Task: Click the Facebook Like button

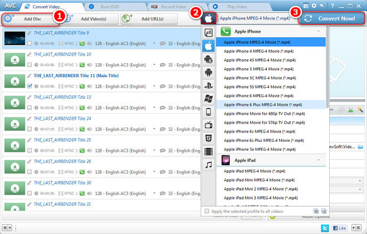Action: point(340,228)
